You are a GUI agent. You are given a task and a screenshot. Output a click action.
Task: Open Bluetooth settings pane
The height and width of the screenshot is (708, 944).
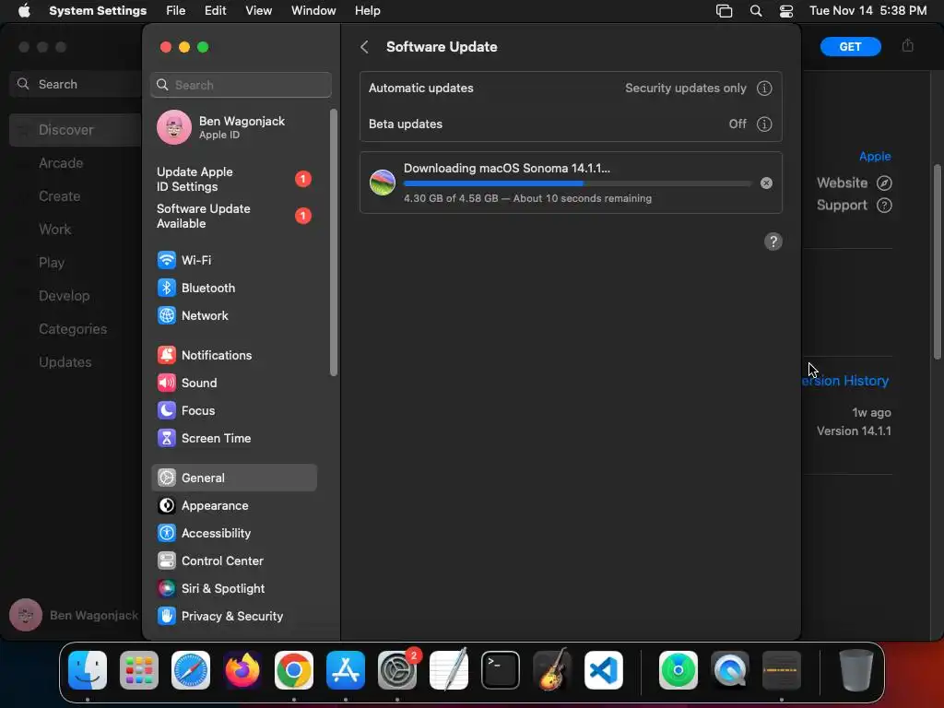pos(233,288)
